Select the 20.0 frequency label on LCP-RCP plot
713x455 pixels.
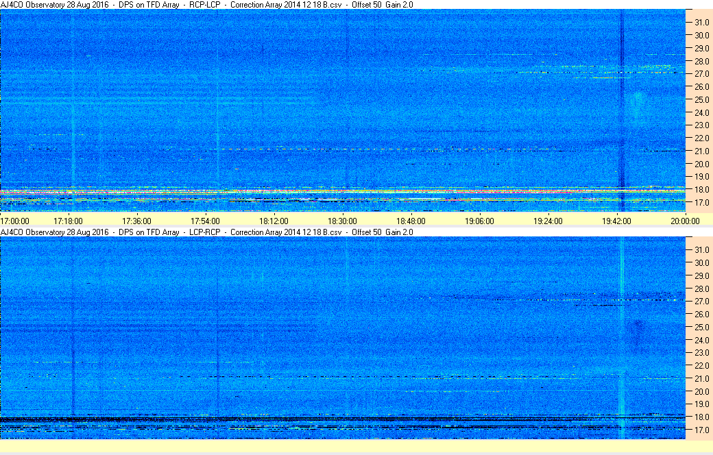pos(701,391)
